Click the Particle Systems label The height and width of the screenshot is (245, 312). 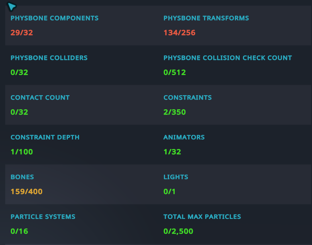pos(43,217)
